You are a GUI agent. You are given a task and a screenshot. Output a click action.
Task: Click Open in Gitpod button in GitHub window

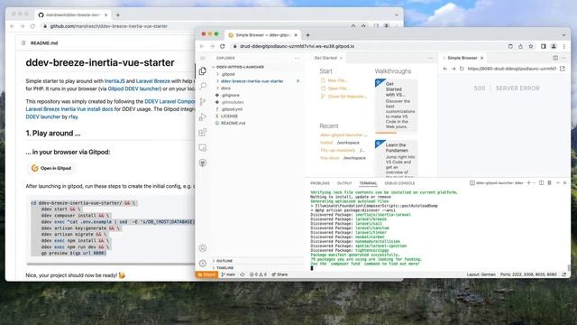[x=51, y=168]
